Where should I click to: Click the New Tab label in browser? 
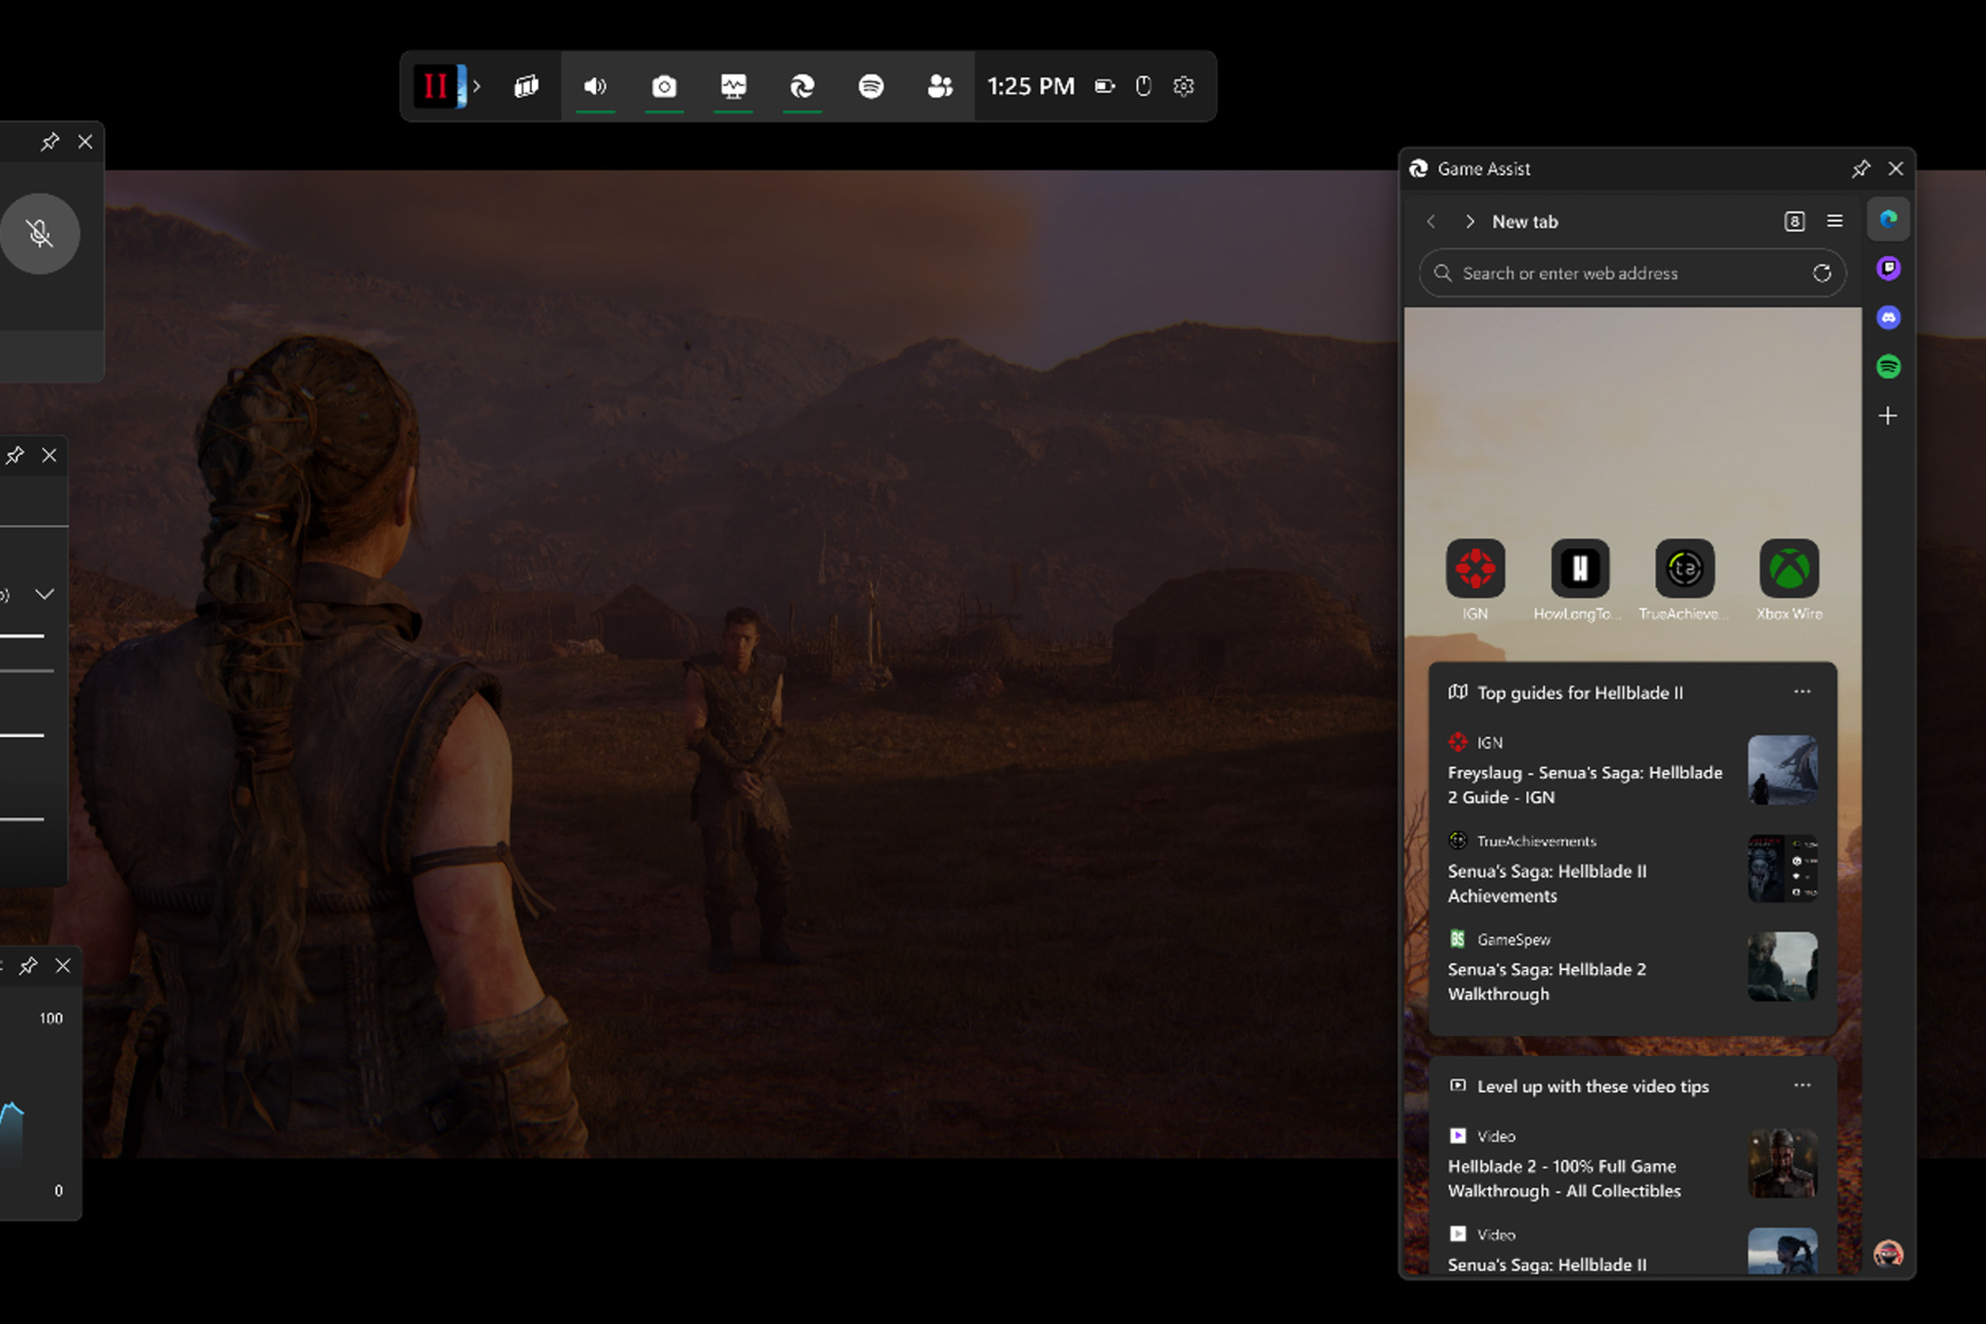[x=1525, y=220]
